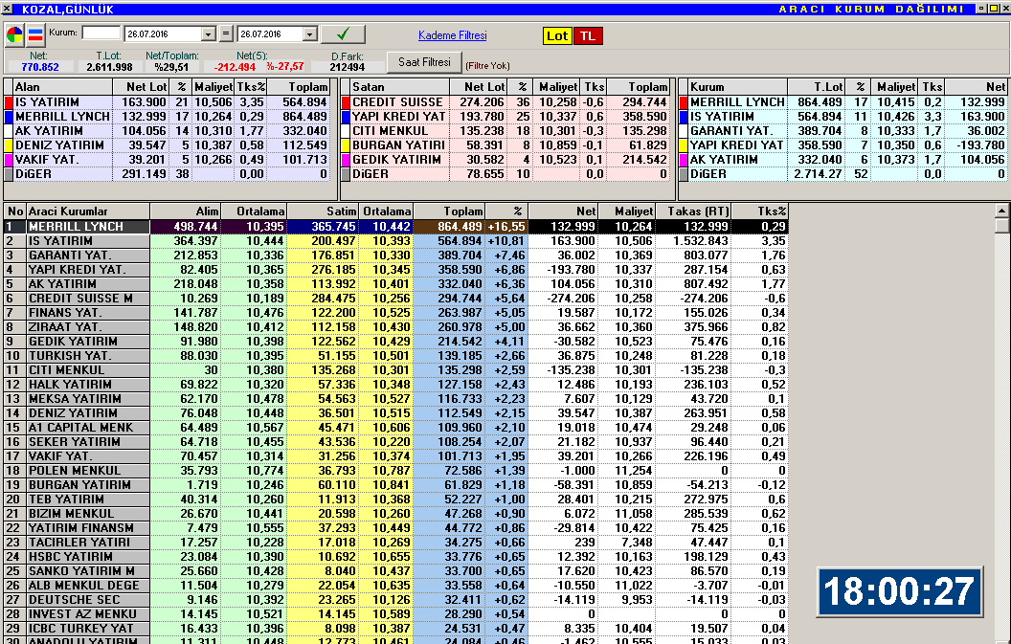
Task: Sort by the Satim column header
Action: (x=325, y=211)
